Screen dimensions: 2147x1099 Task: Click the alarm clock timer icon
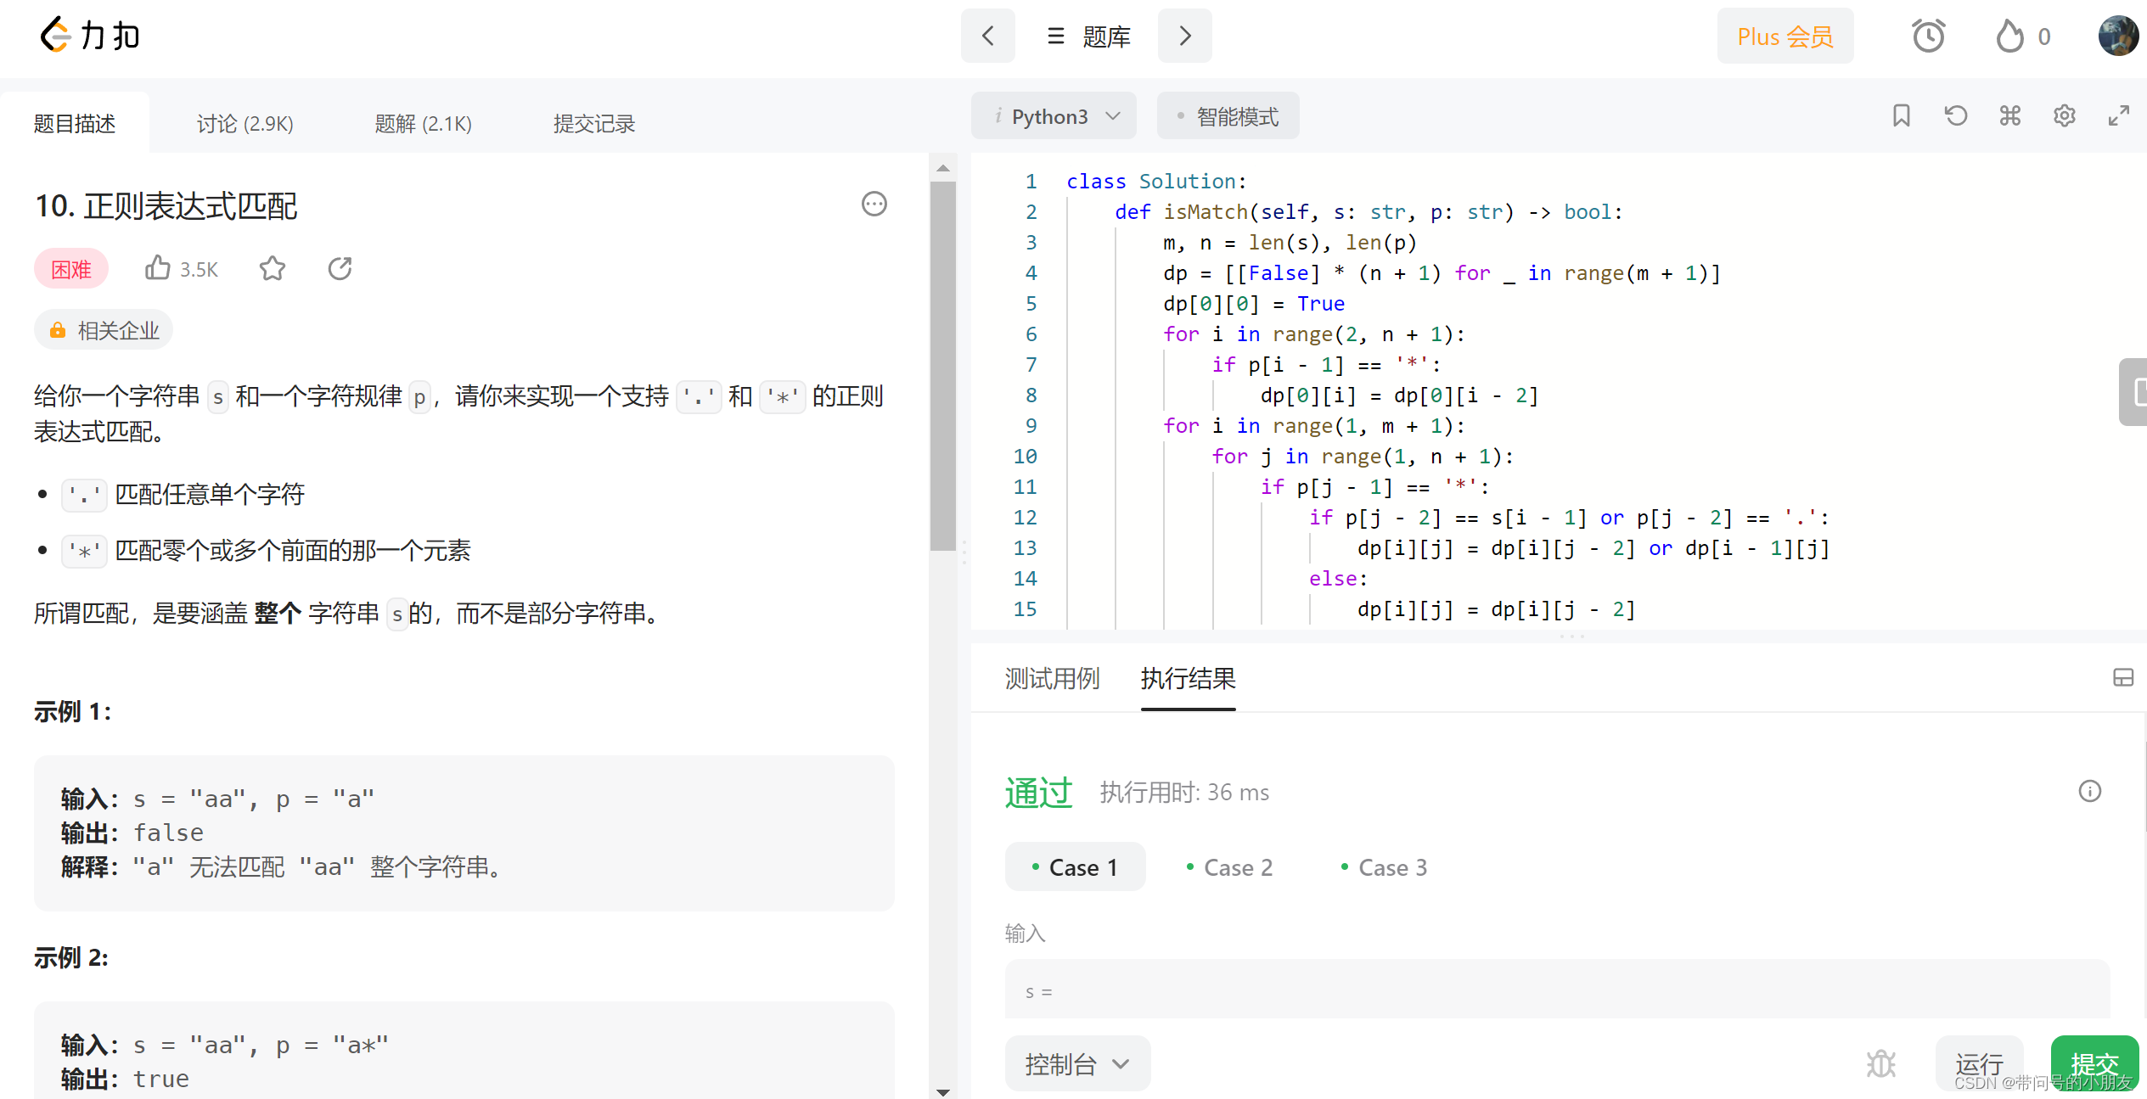click(x=1928, y=36)
